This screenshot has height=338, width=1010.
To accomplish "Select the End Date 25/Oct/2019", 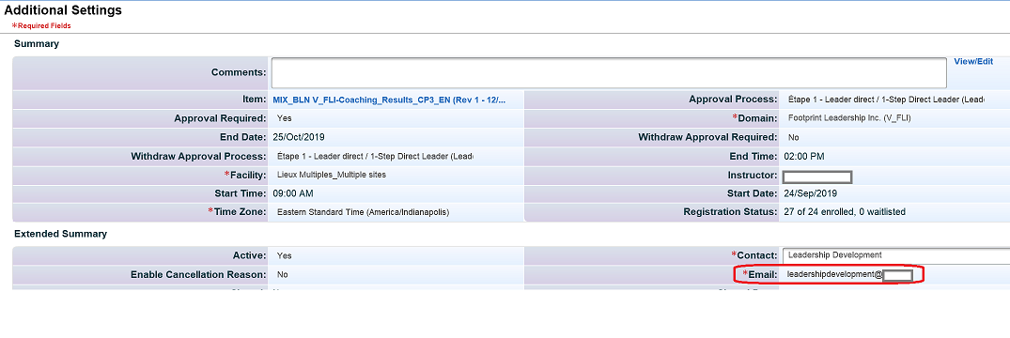I will (x=300, y=137).
